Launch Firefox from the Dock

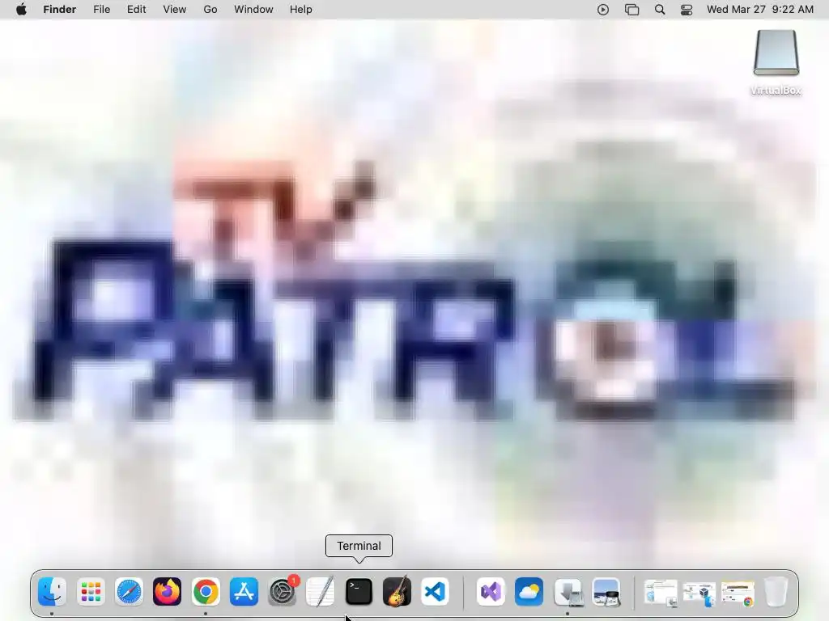click(167, 591)
